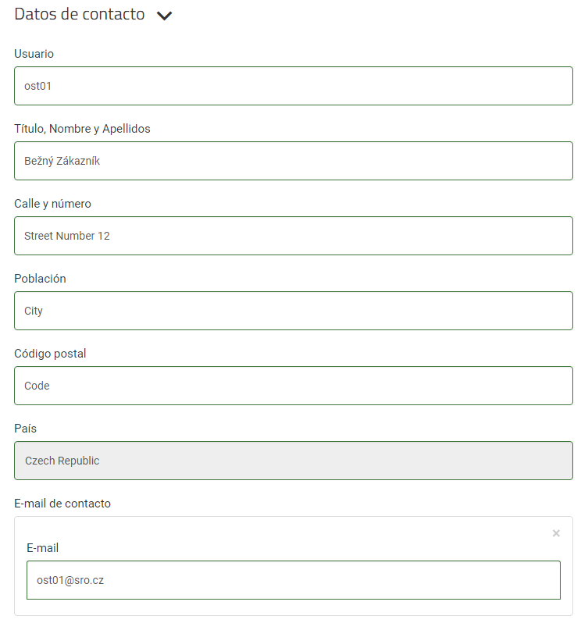Focus the Street Number 12 address field
The width and height of the screenshot is (581, 623).
(294, 236)
